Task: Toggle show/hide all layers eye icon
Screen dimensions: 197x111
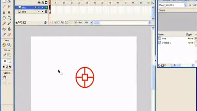Action: pyautogui.click(x=39, y=2)
